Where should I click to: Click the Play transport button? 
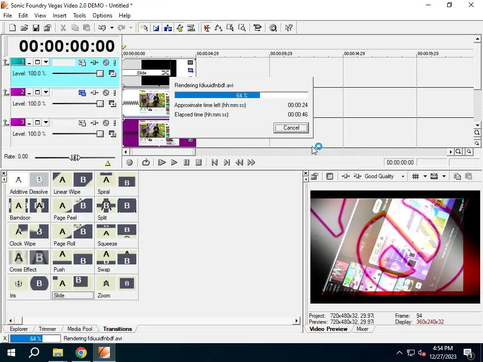tap(174, 163)
